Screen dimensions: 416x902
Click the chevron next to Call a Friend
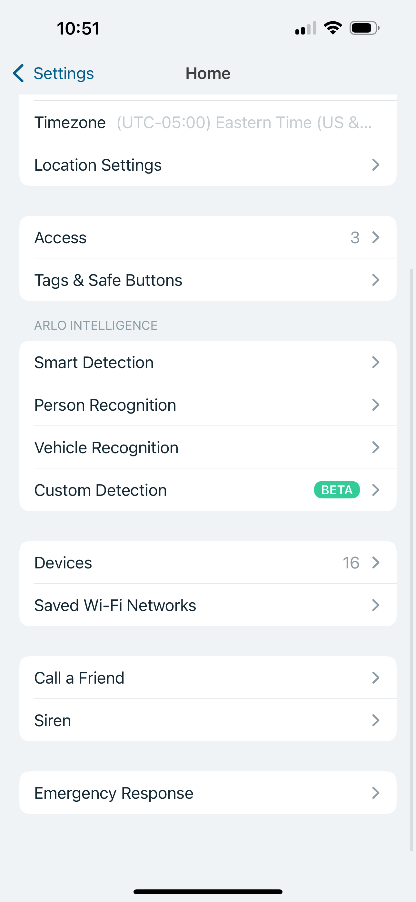click(376, 677)
